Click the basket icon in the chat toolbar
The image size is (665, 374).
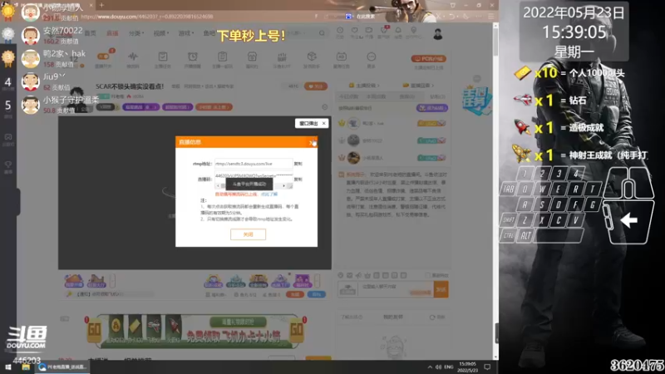pos(367,275)
